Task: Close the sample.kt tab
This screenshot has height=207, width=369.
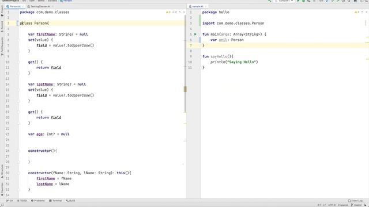Action: [x=205, y=6]
